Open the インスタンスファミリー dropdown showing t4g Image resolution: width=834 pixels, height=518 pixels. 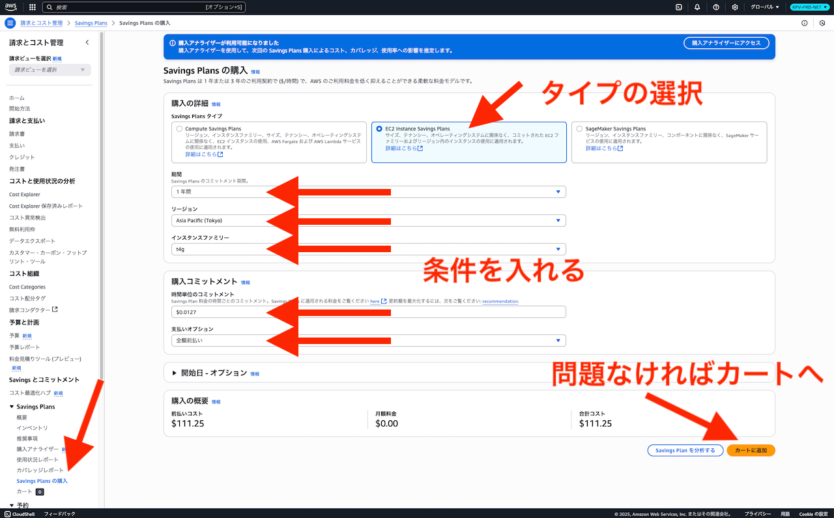(369, 249)
